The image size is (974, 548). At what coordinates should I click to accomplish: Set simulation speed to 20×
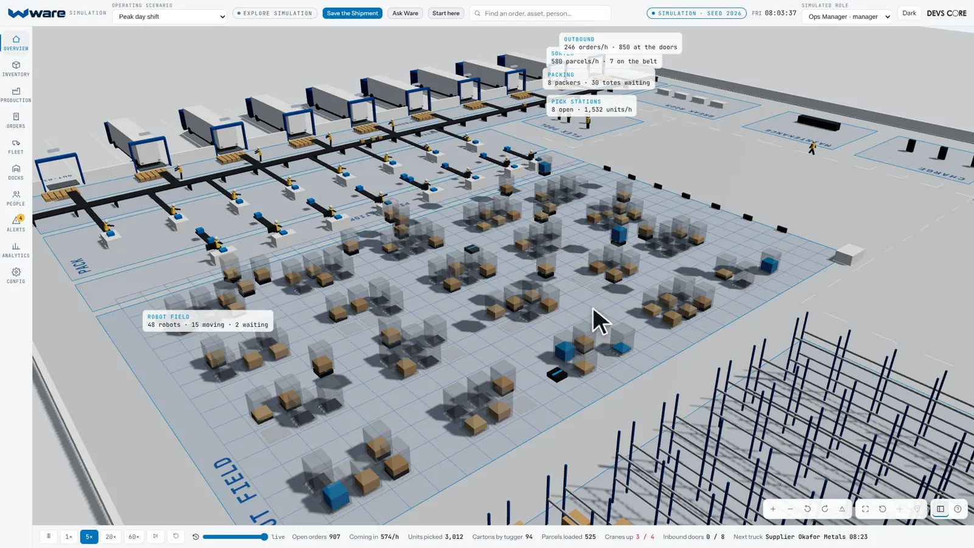(x=111, y=536)
